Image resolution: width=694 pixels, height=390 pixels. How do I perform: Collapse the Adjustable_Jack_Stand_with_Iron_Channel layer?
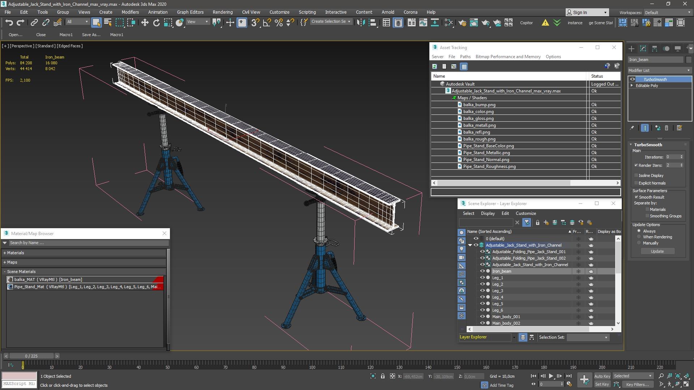[470, 245]
